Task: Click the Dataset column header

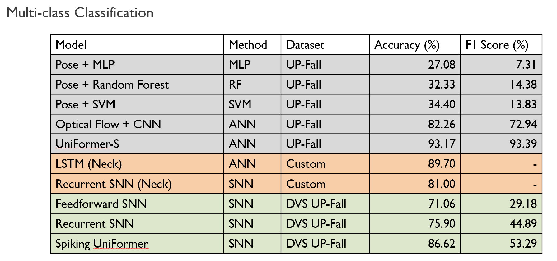Action: click(325, 45)
